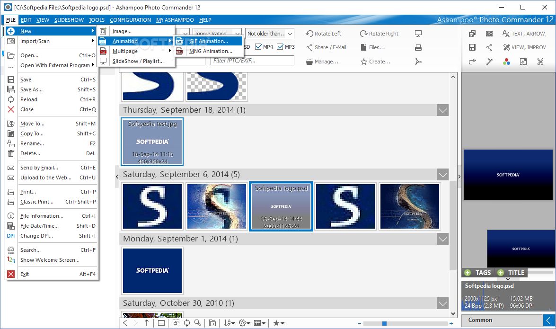The image size is (556, 329).
Task: Click the Filter IPTC/EXIF input field
Action: (253, 61)
